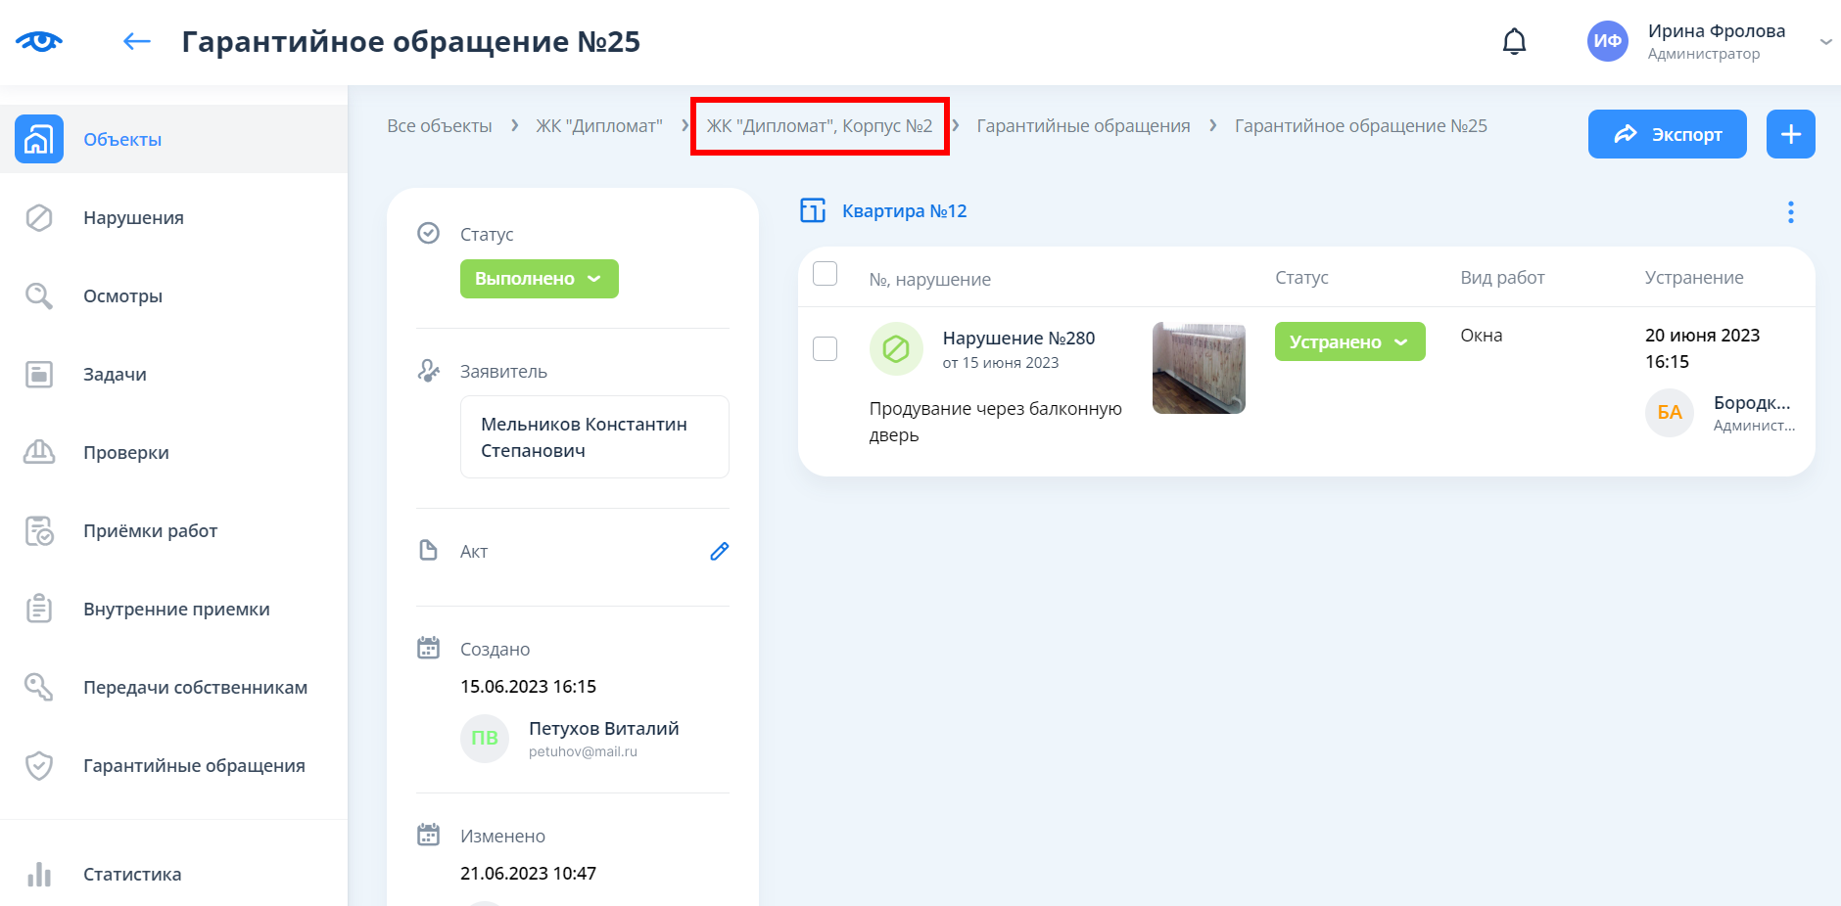The image size is (1841, 906).
Task: Click the eye logo in the header
Action: pyautogui.click(x=39, y=41)
